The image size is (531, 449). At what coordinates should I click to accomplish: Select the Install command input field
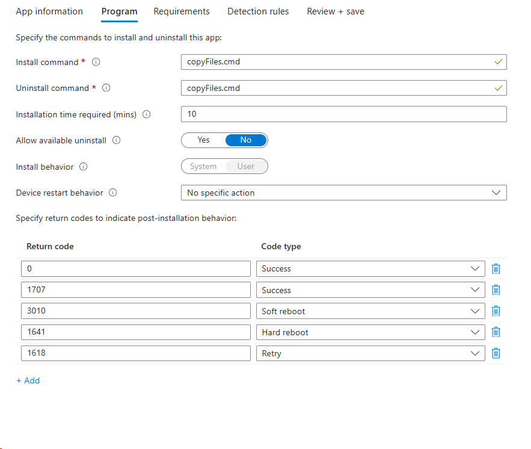click(x=343, y=62)
